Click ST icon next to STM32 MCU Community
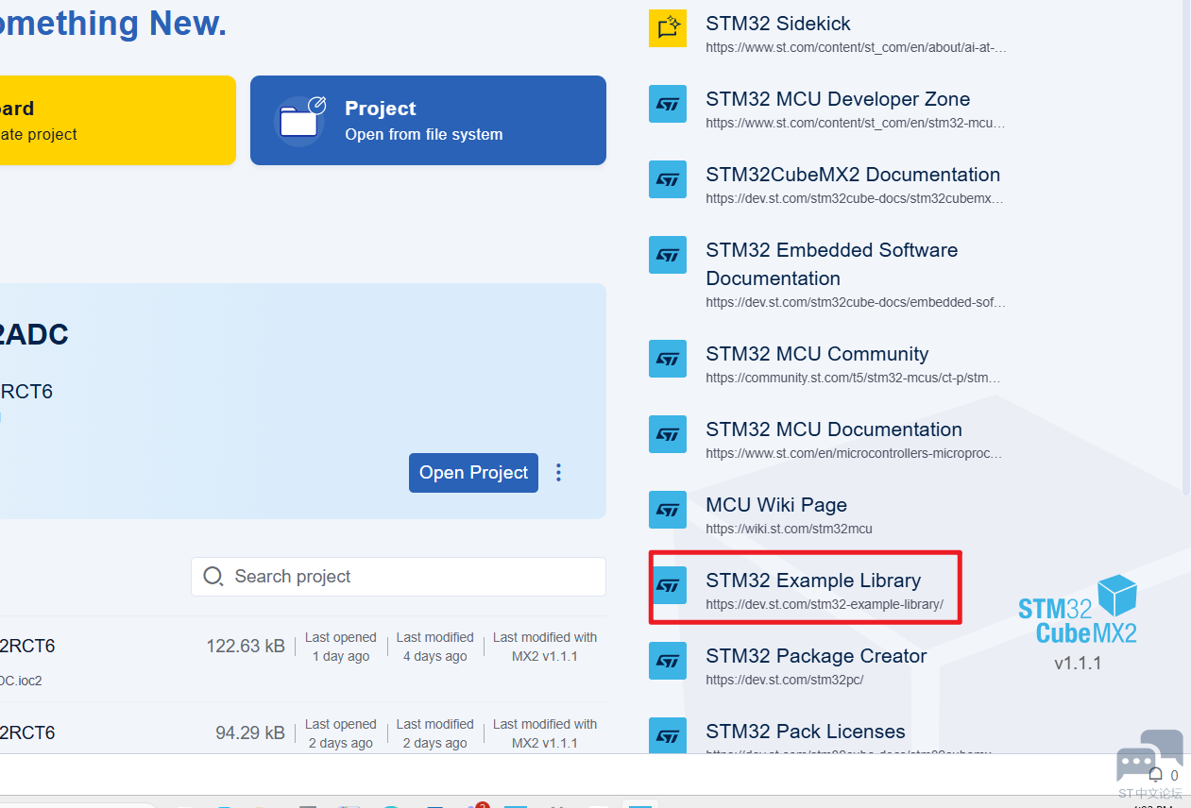 (x=668, y=359)
